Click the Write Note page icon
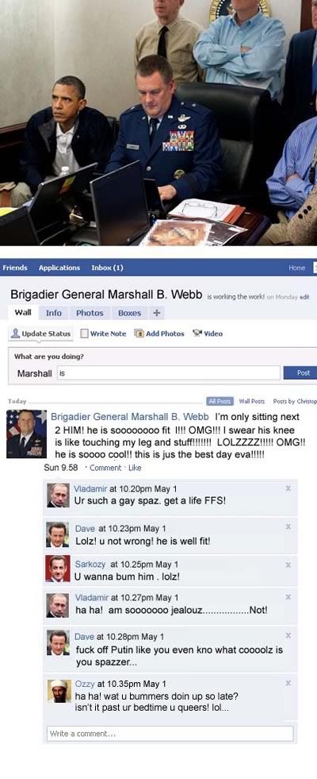317x779 pixels. 84,334
